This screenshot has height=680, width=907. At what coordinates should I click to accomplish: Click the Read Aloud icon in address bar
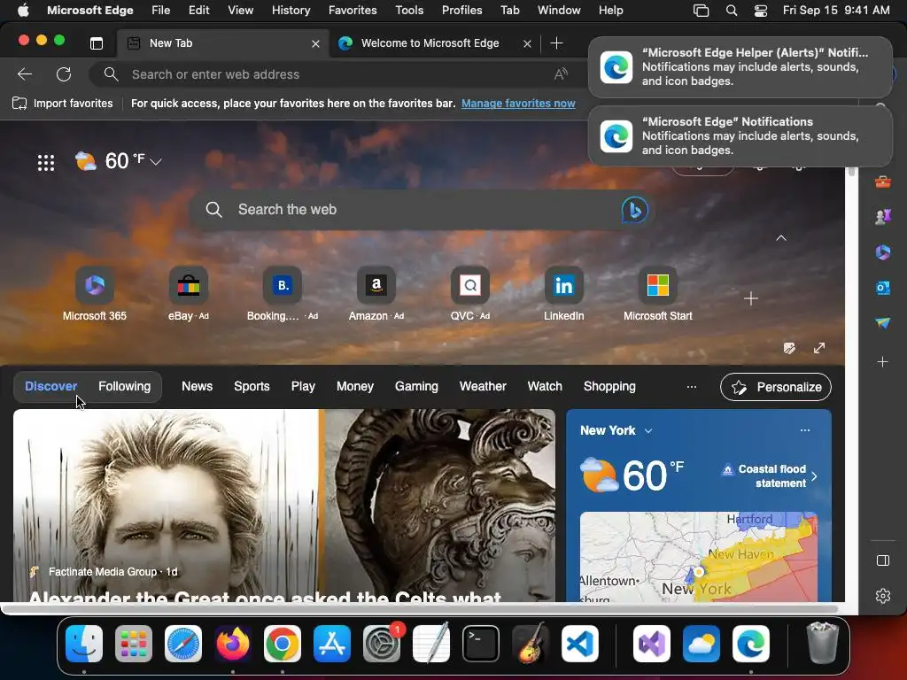click(561, 74)
